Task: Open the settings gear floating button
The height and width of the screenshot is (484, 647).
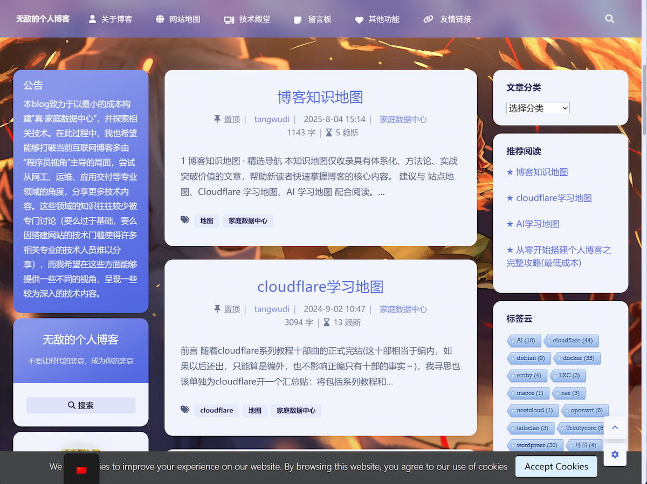Action: click(x=615, y=454)
